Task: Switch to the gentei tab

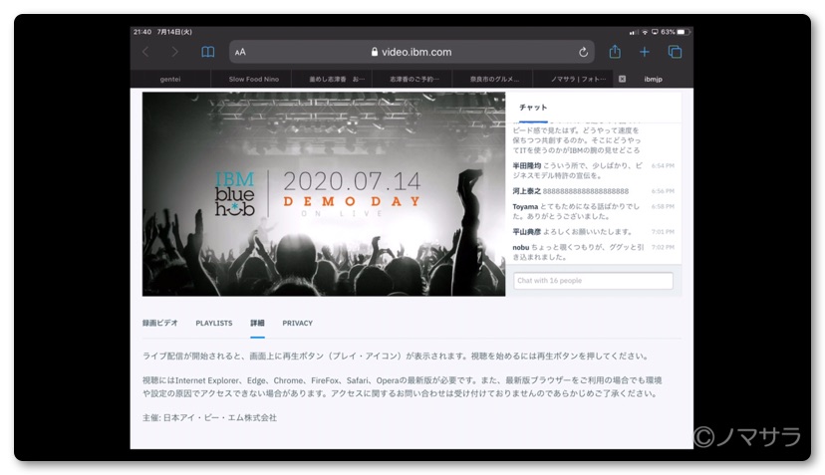Action: coord(170,79)
